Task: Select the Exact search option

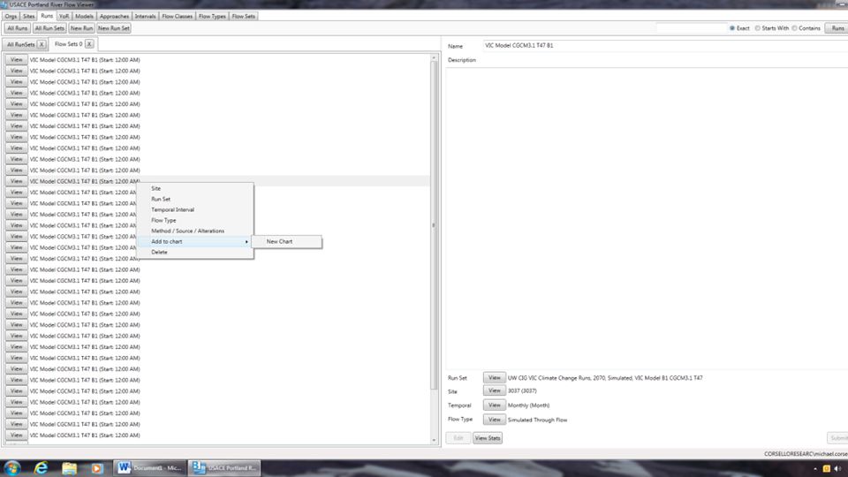Action: point(732,28)
